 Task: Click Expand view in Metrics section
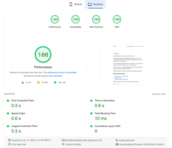pyautogui.click(x=159, y=94)
